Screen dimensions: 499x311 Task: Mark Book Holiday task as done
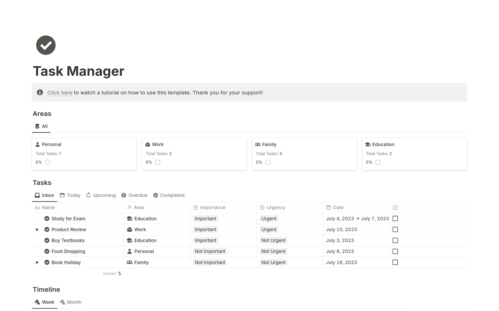tap(395, 262)
